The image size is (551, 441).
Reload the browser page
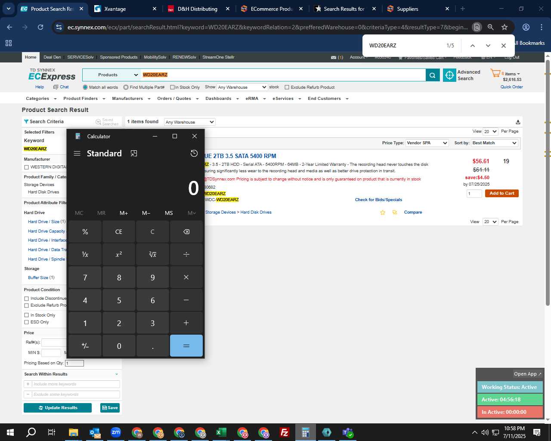point(40,27)
